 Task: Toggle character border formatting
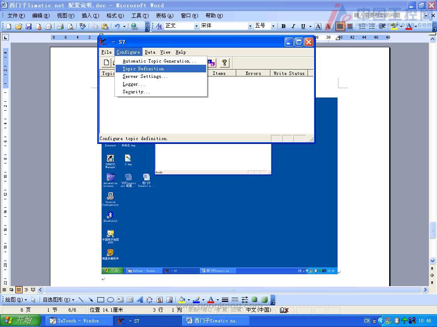pos(318,26)
